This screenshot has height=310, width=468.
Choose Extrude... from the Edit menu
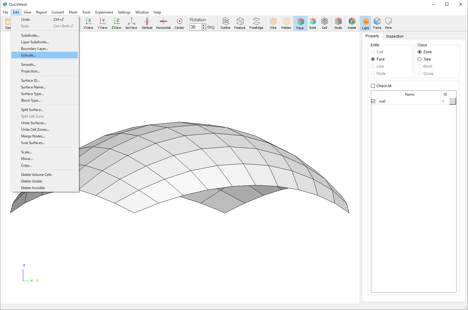(29, 55)
